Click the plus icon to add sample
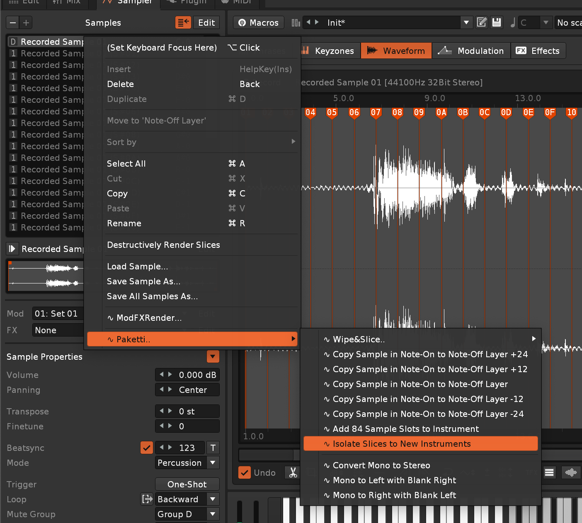 pos(26,22)
